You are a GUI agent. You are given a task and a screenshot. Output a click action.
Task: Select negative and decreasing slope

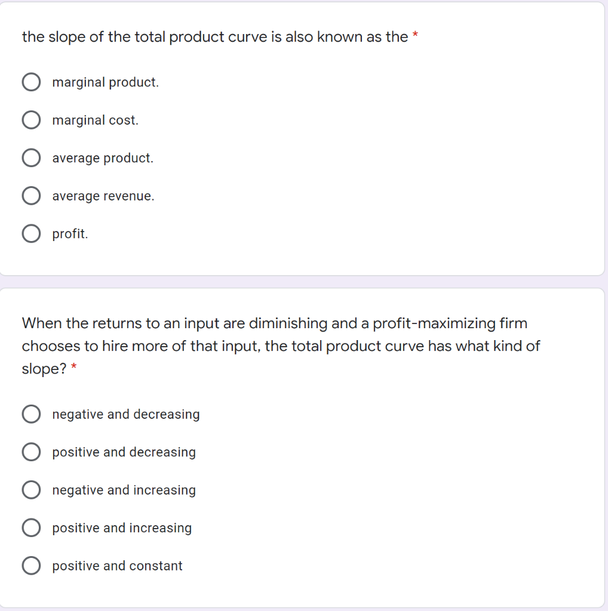click(x=31, y=413)
